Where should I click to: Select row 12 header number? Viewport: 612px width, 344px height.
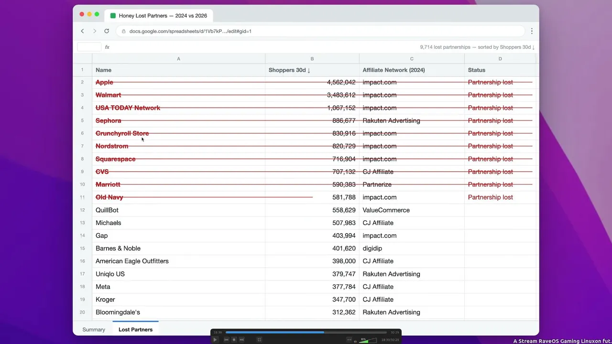click(82, 210)
